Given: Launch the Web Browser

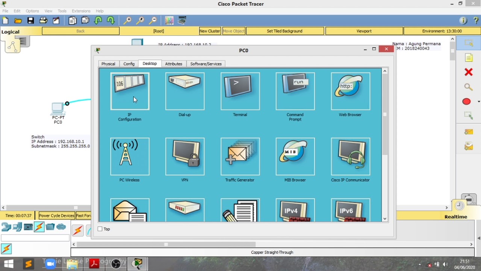Looking at the screenshot, I should (351, 91).
